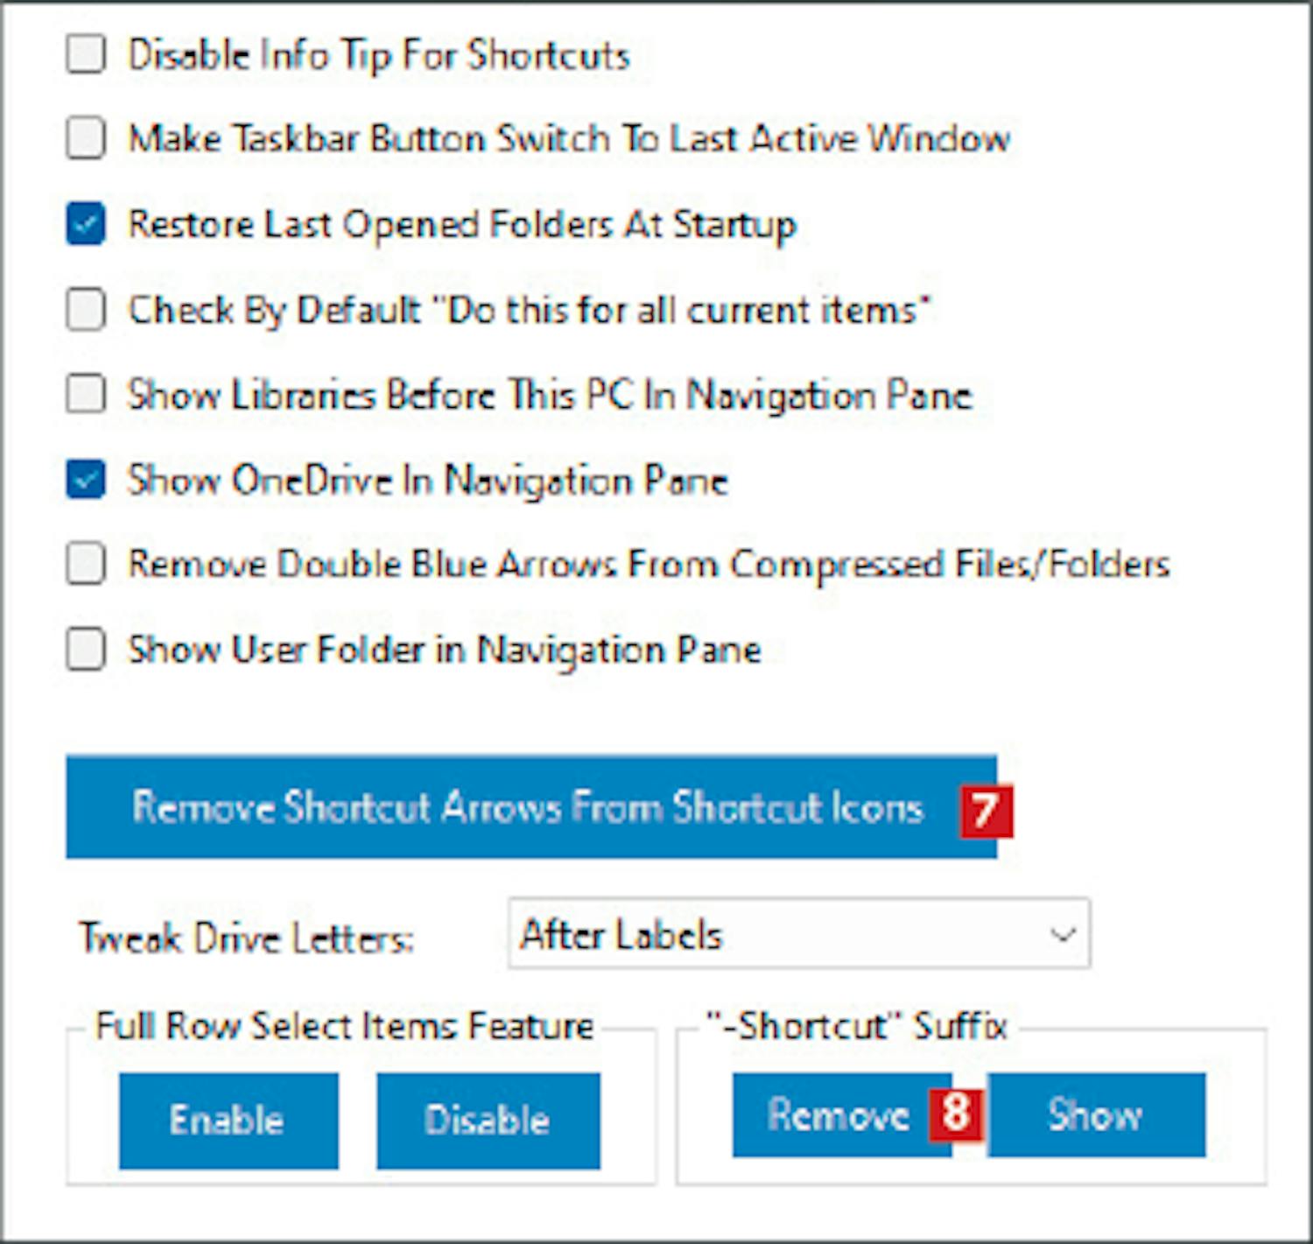
Task: Click Remove for "-Shortcut" Suffix
Action: tap(836, 1115)
